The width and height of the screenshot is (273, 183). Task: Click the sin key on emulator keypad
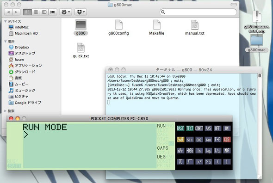pos(190,140)
